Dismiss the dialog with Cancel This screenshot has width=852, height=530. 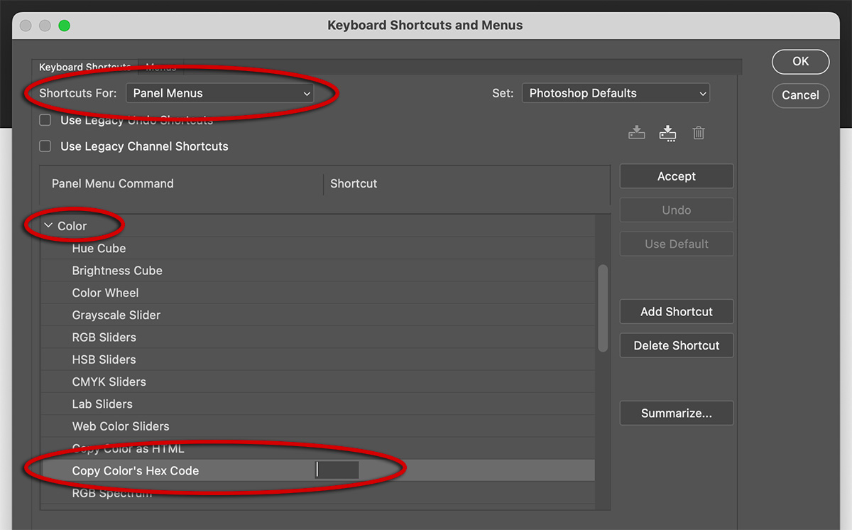(800, 95)
